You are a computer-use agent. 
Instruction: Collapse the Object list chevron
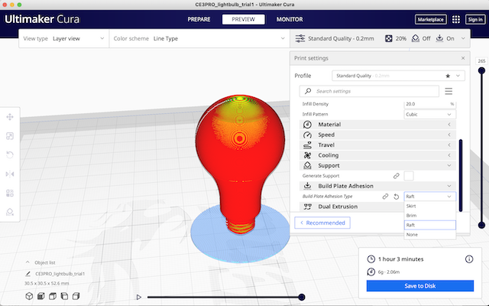tap(28, 262)
